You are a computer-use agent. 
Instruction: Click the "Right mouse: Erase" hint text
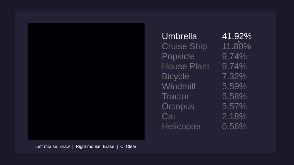coord(95,147)
